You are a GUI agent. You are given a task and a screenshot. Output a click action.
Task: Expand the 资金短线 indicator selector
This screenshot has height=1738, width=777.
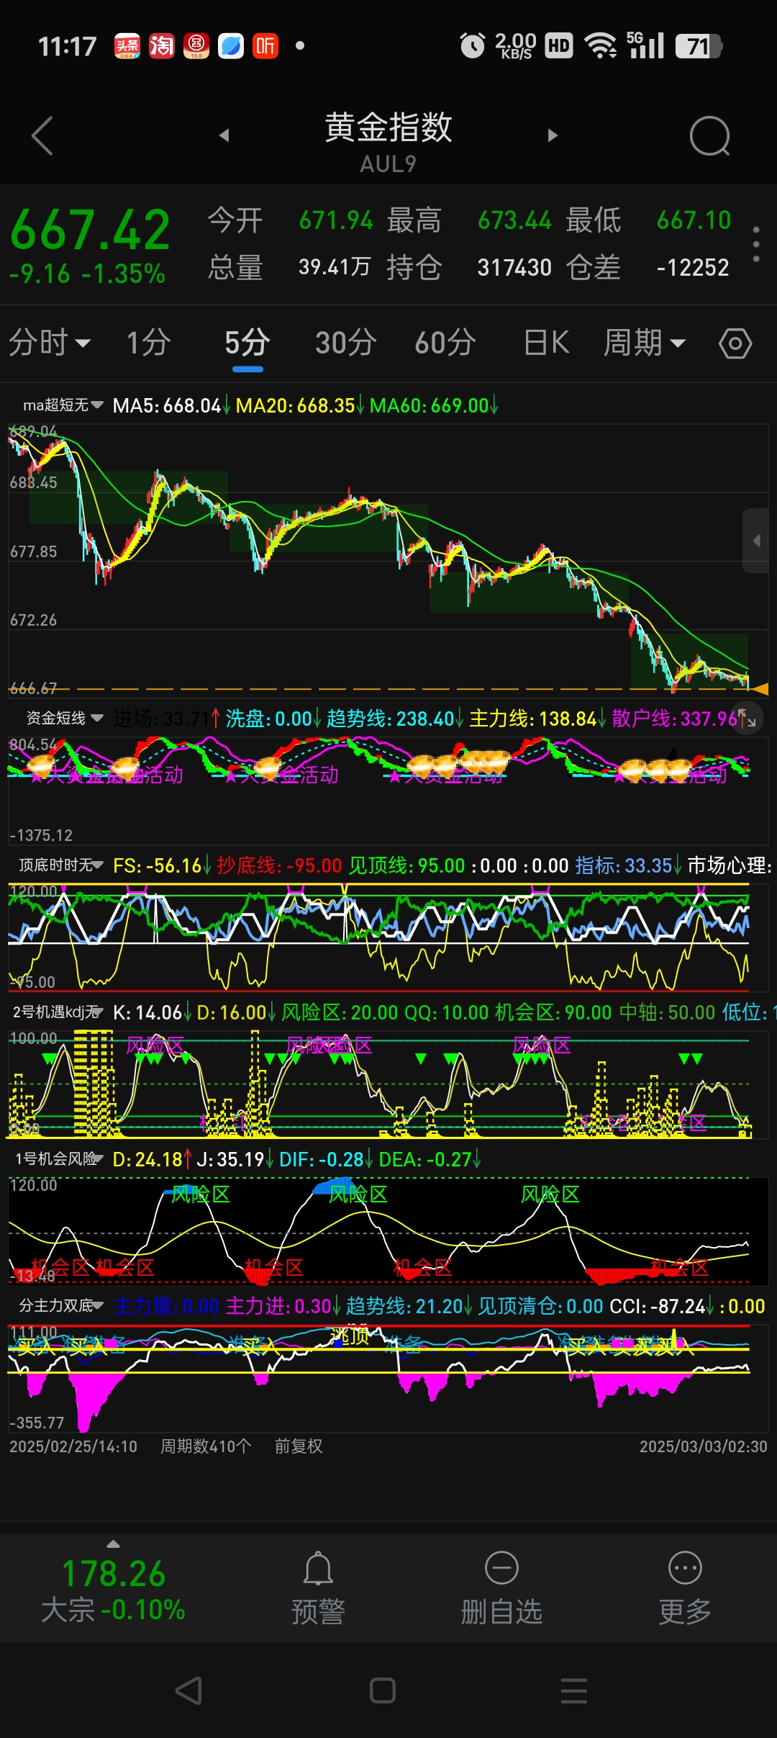pos(65,719)
